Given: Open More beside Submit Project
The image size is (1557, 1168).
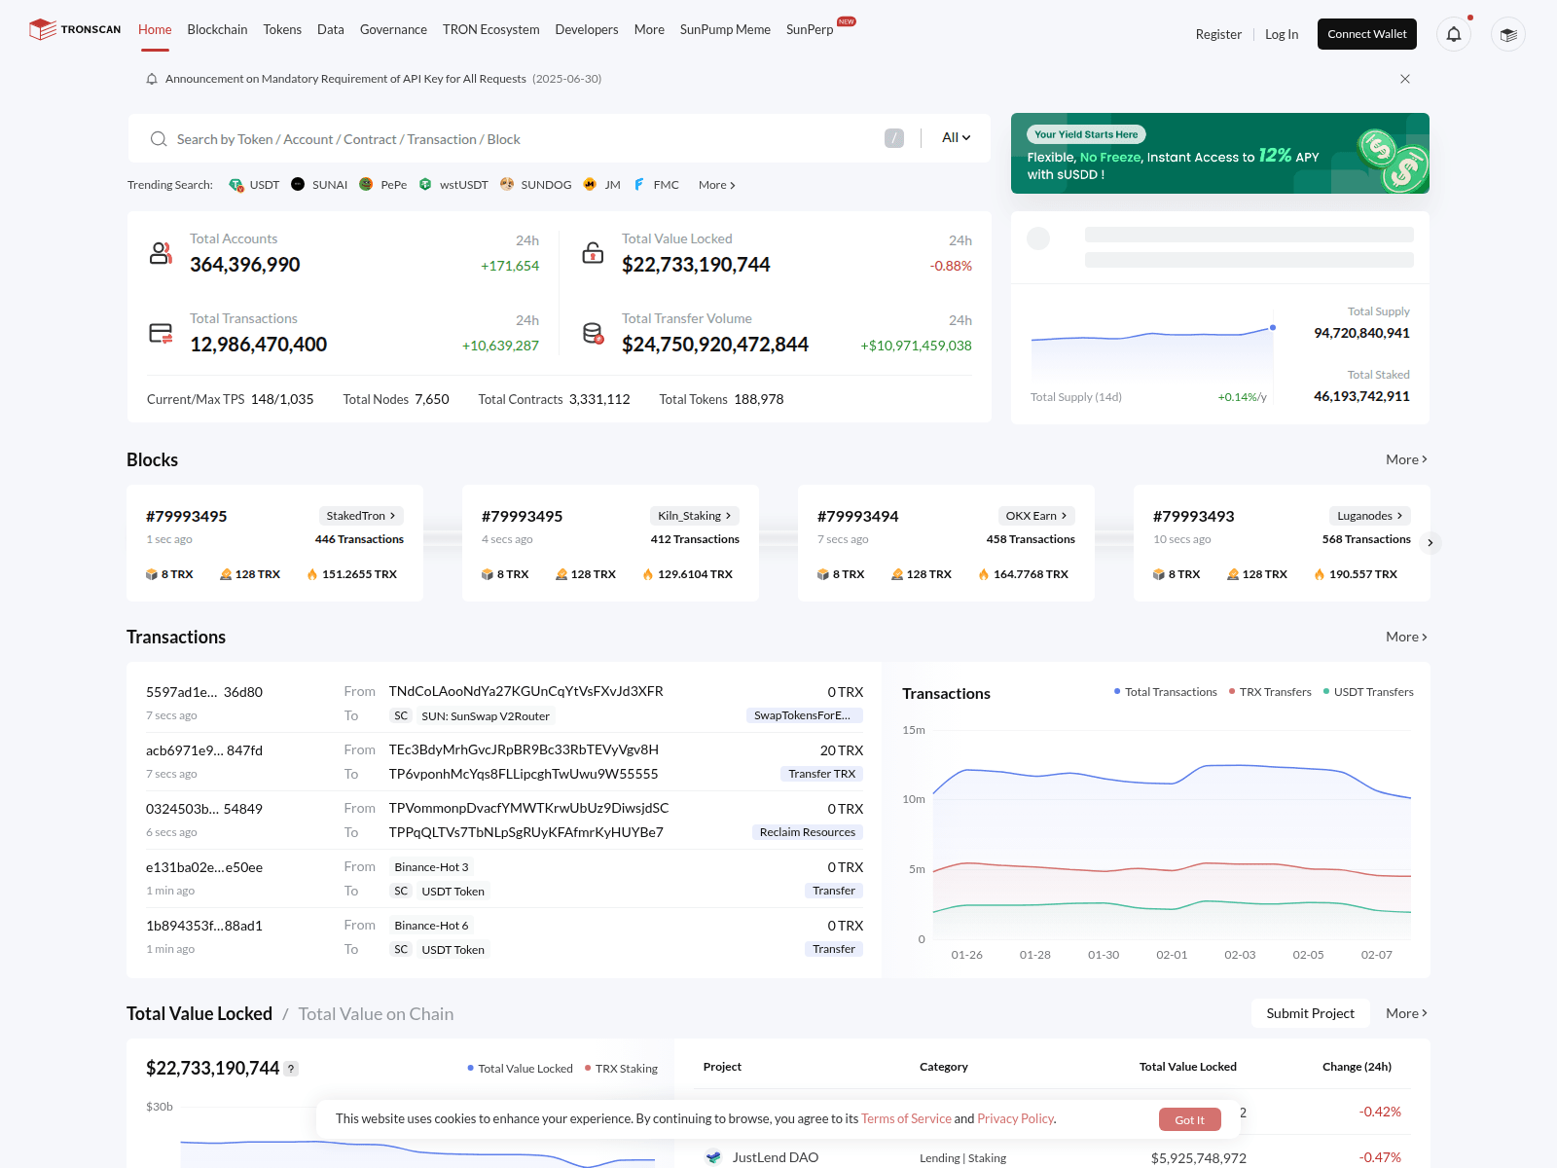Looking at the screenshot, I should tap(1407, 1013).
